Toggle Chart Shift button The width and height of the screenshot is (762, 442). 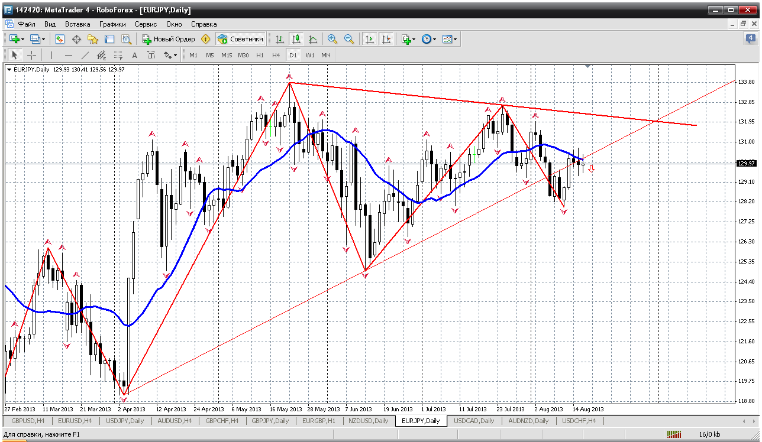click(x=386, y=39)
